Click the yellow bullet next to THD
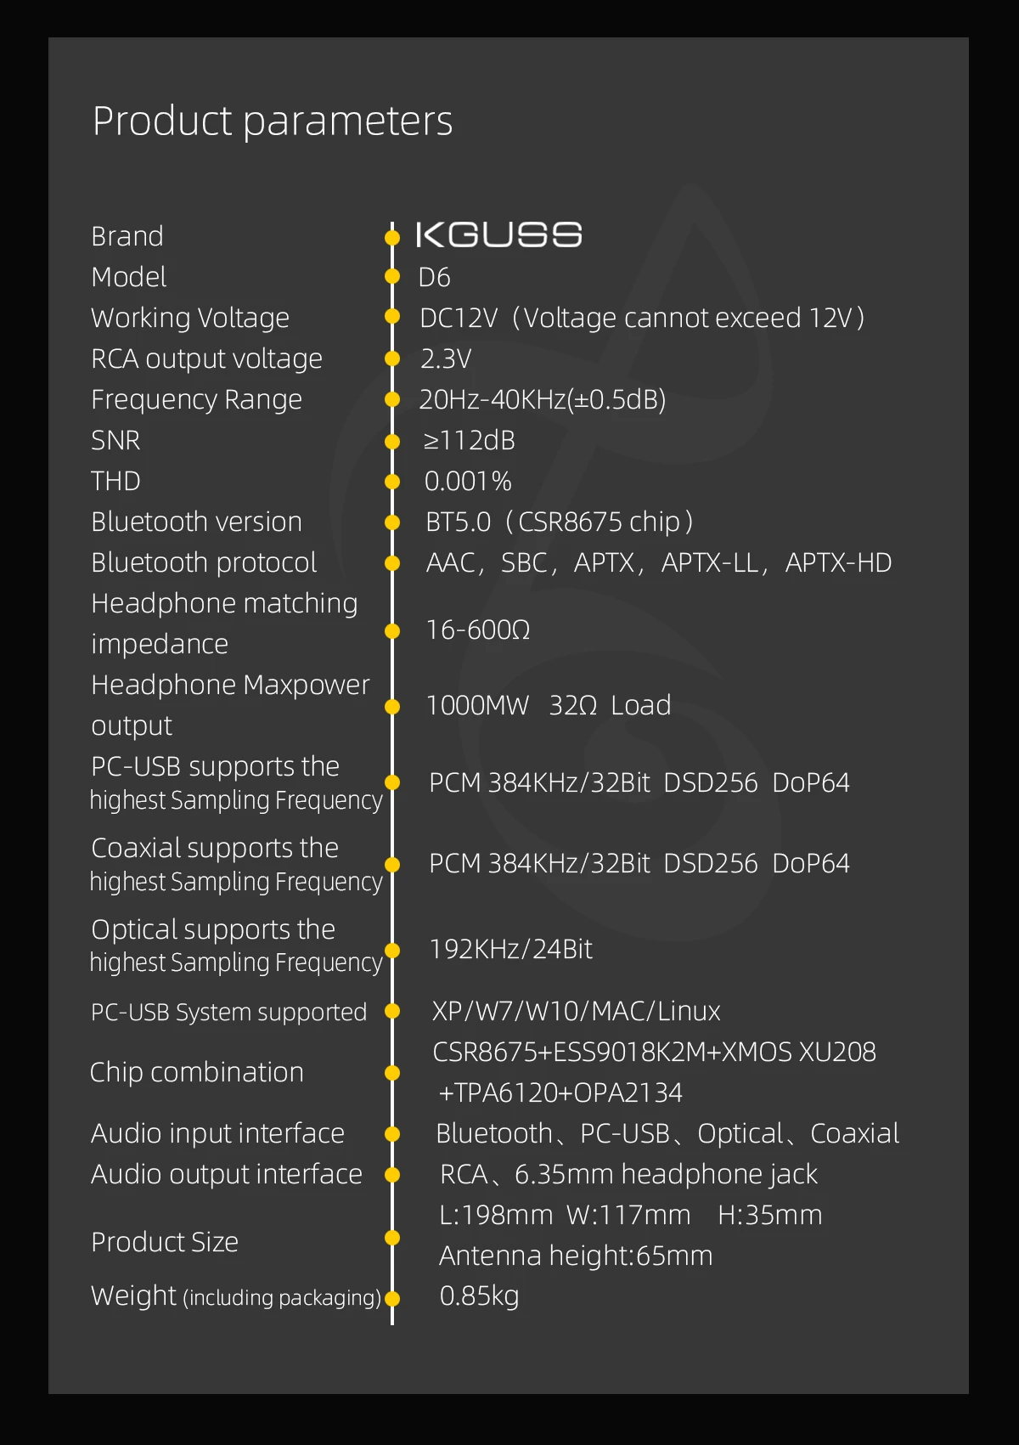This screenshot has height=1445, width=1019. click(392, 482)
